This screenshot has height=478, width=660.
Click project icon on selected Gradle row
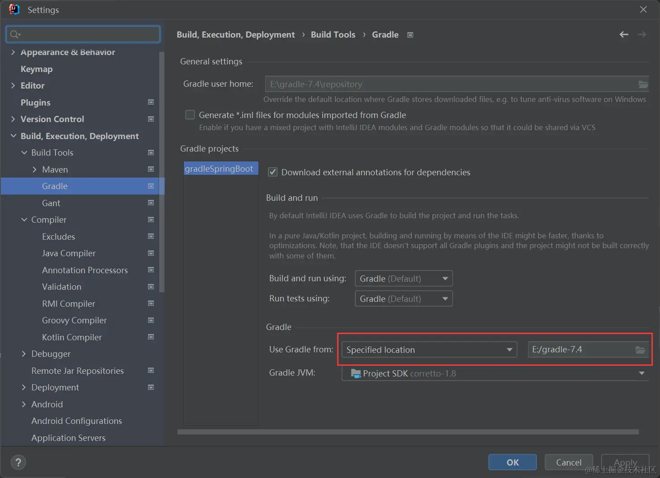point(151,186)
